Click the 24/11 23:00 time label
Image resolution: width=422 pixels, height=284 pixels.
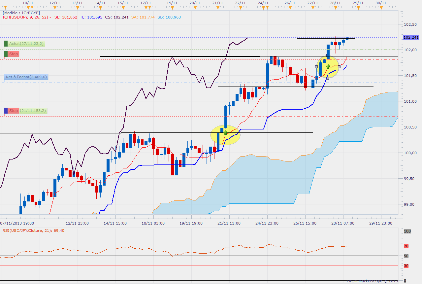click(x=267, y=223)
